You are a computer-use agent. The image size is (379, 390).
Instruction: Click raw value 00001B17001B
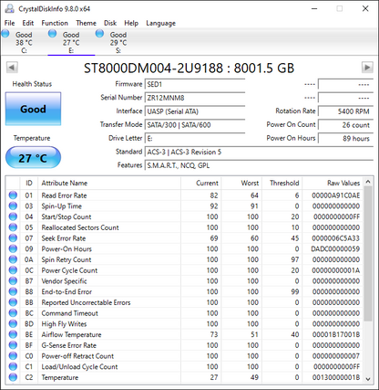(x=336, y=334)
